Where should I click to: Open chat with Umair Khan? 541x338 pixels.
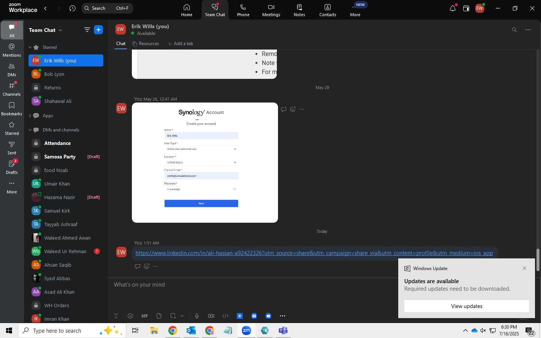pyautogui.click(x=66, y=184)
